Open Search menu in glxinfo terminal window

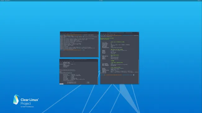pos(68,34)
